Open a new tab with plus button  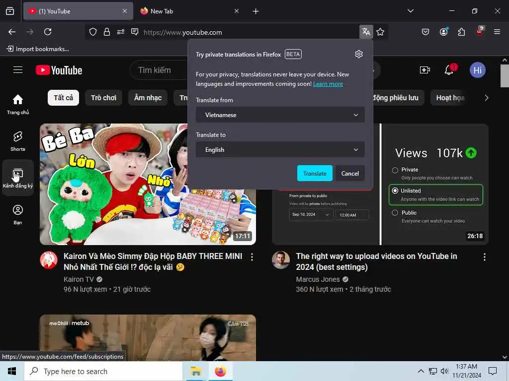[x=255, y=11]
